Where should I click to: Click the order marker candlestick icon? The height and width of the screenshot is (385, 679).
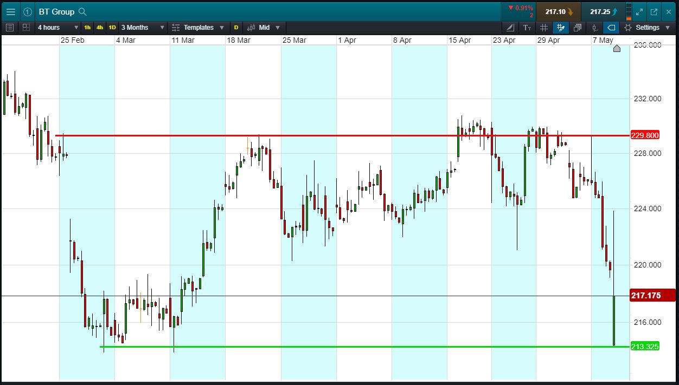pos(594,27)
